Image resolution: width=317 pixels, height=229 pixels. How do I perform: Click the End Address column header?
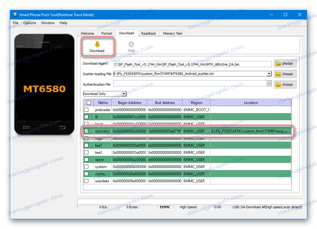pos(165,103)
